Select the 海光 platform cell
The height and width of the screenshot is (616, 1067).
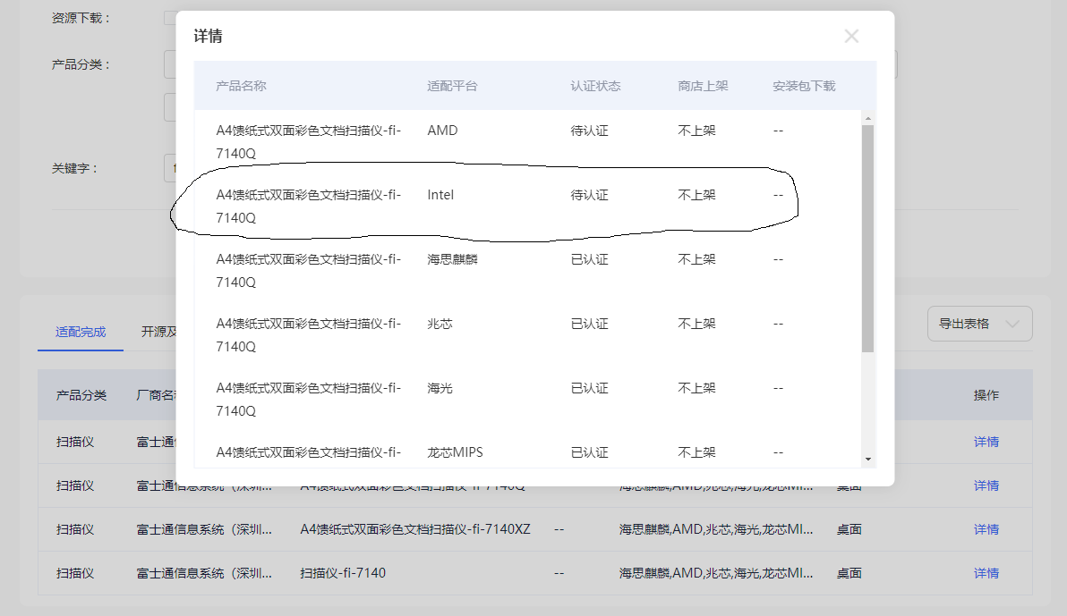[440, 388]
